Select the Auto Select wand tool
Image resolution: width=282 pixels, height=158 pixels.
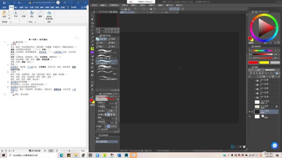[92, 34]
